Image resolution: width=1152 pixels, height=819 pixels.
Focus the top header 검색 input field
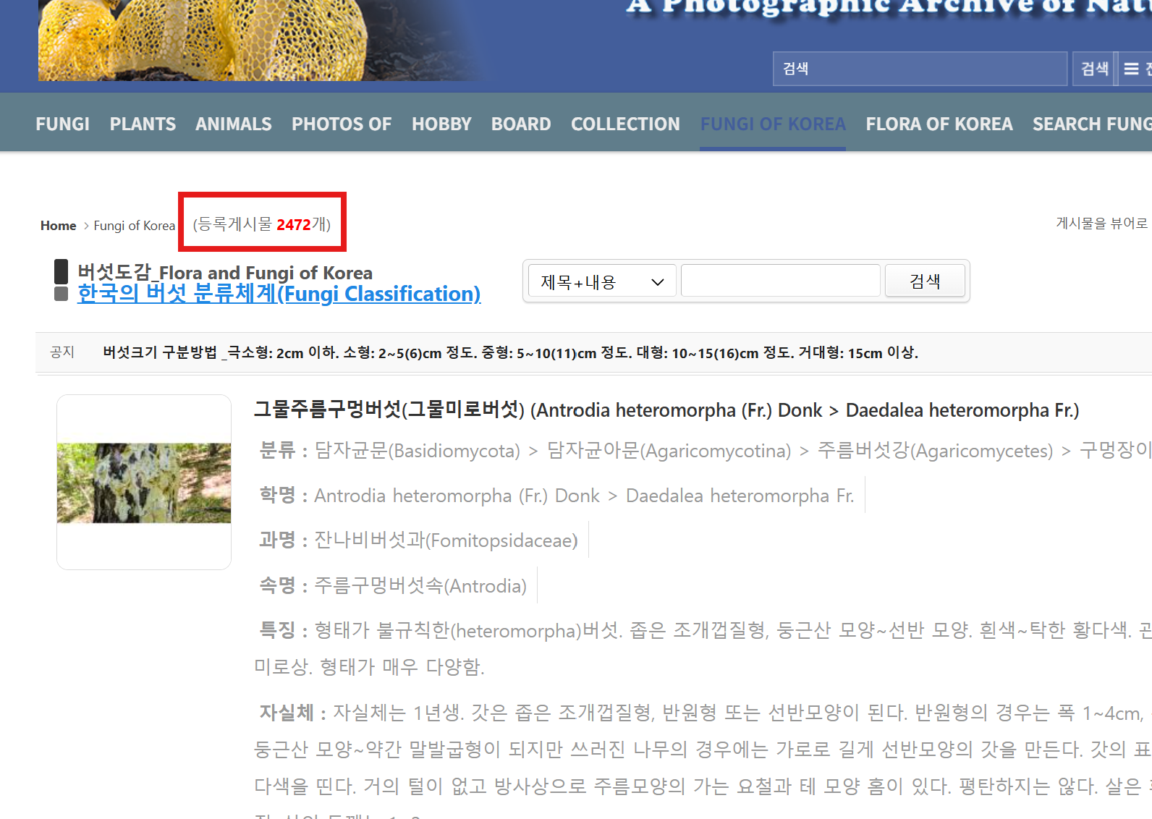coord(920,69)
